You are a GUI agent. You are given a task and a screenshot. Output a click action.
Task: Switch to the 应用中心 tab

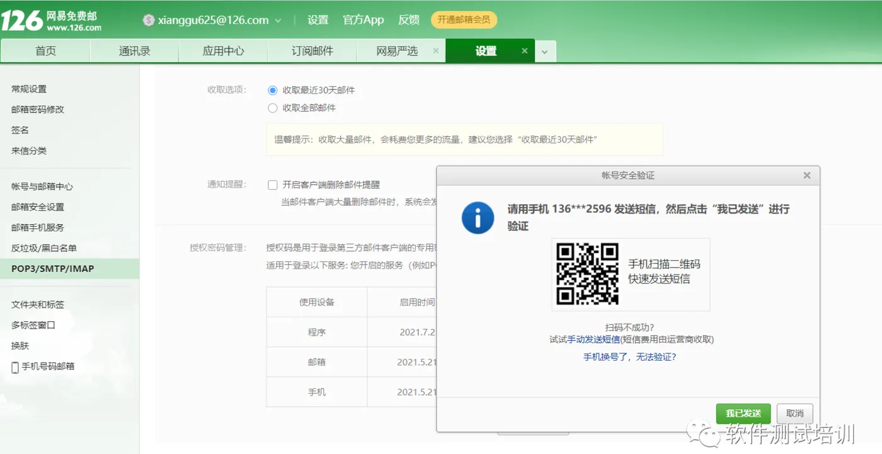(224, 51)
